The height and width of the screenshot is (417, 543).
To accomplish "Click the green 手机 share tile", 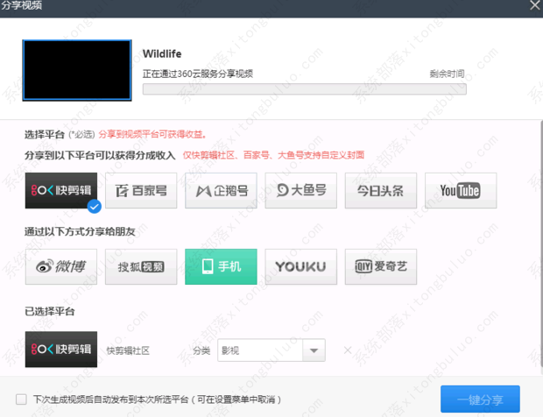I will (221, 266).
